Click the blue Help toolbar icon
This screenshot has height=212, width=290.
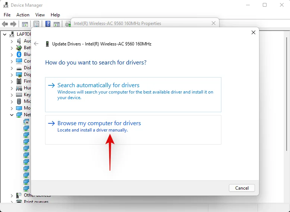click(48, 24)
